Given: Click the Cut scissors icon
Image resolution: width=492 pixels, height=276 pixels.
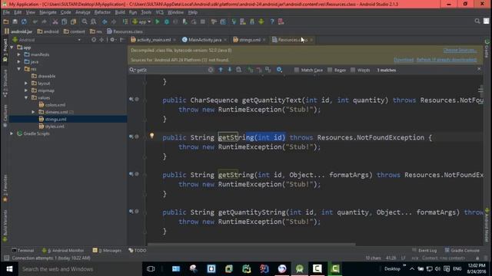Looking at the screenshot, I should tap(55, 21).
